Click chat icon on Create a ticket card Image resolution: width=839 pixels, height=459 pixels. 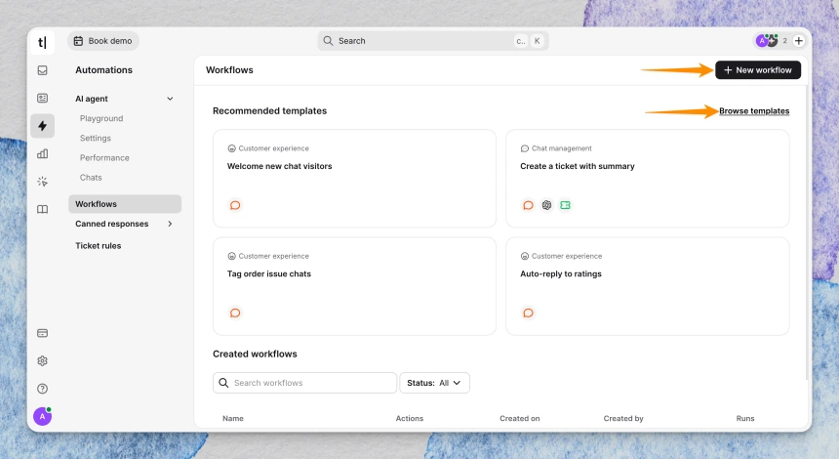point(528,205)
